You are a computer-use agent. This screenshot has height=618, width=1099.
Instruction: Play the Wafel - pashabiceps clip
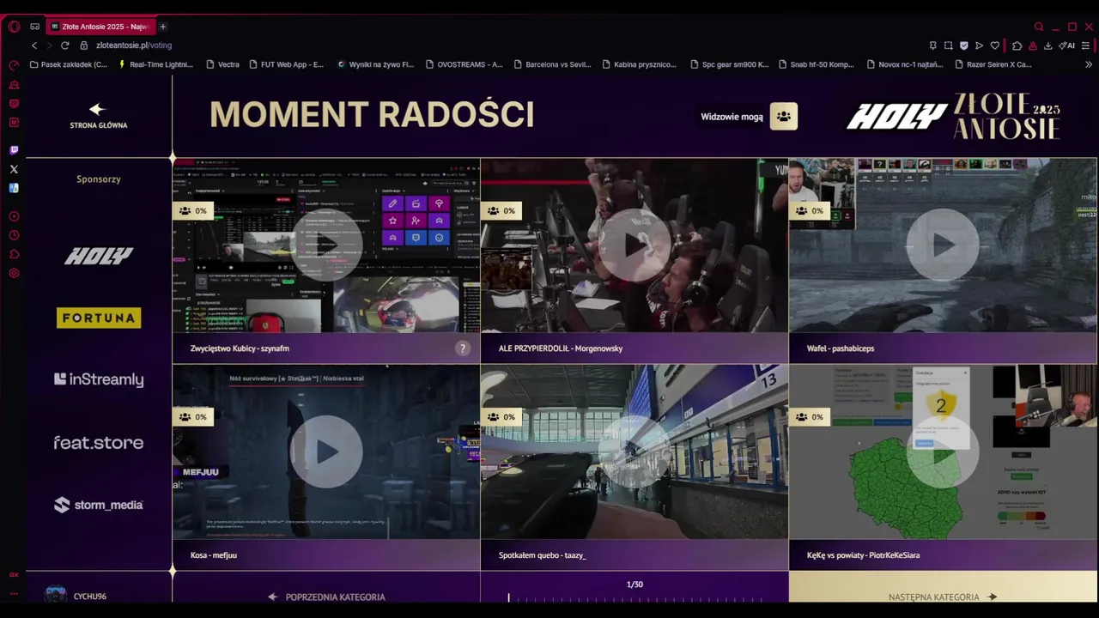(x=943, y=245)
